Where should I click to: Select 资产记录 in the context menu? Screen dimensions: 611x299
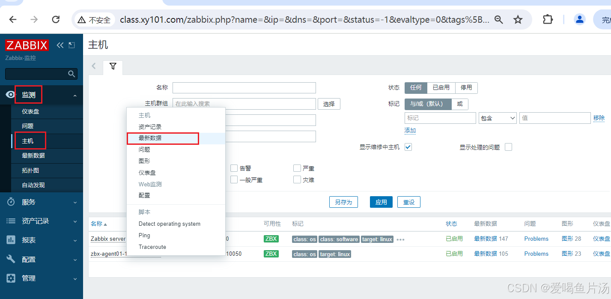tap(176, 127)
